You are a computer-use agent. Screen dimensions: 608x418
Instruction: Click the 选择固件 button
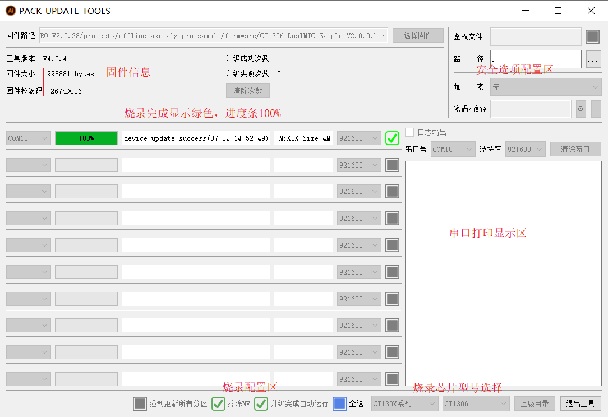418,35
